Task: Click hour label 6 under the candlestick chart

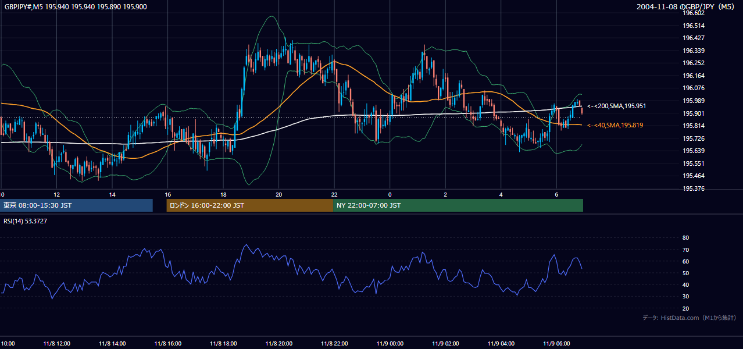Action: coord(556,194)
